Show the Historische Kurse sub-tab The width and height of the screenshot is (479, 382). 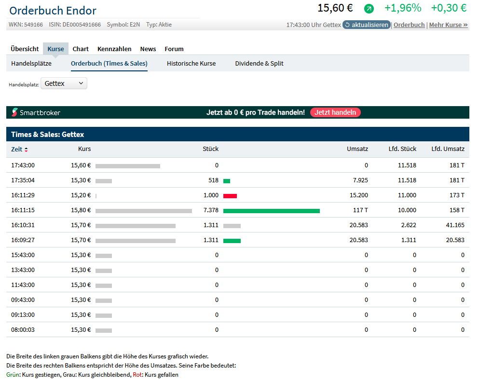click(191, 63)
